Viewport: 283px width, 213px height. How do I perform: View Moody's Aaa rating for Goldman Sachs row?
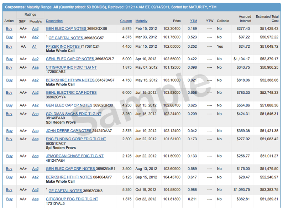point(35,114)
